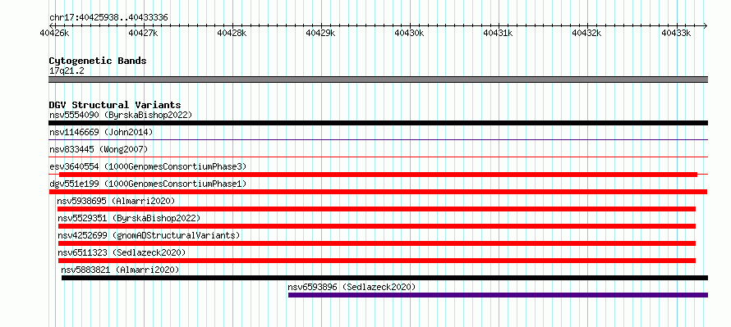This screenshot has height=327, width=731.
Task: Select the black nsv5554090 variant bar
Action: tap(378, 123)
